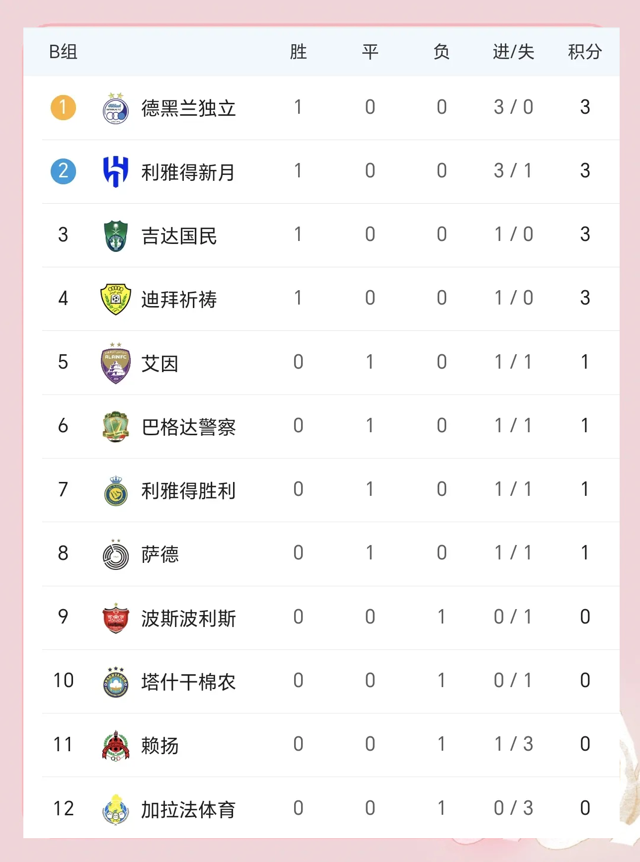Click the 赖扬 red club logo
This screenshot has width=640, height=862.
[116, 745]
